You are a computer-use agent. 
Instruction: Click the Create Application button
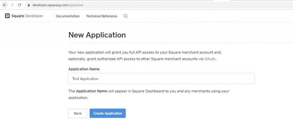click(x=108, y=113)
